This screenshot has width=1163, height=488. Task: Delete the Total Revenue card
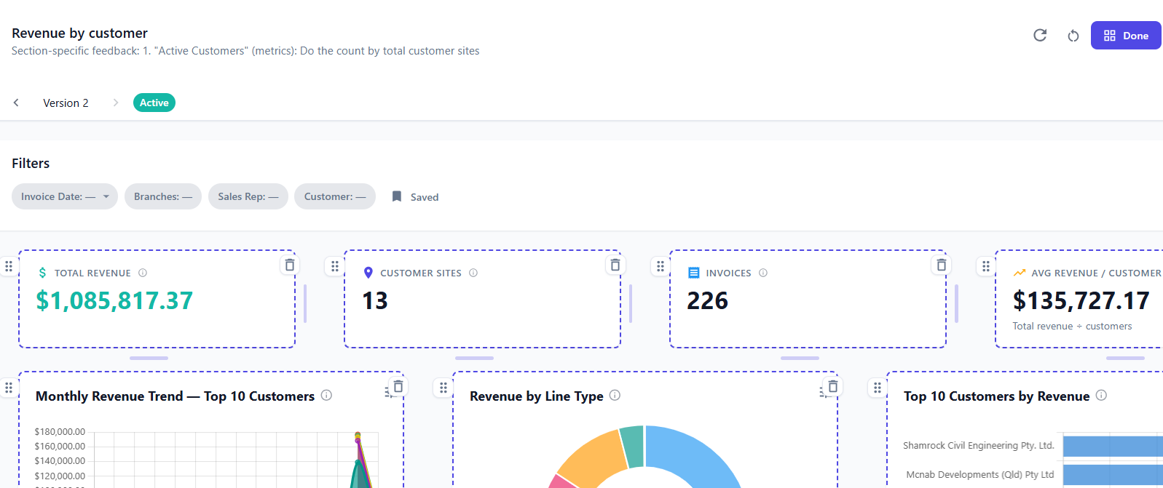(x=290, y=265)
